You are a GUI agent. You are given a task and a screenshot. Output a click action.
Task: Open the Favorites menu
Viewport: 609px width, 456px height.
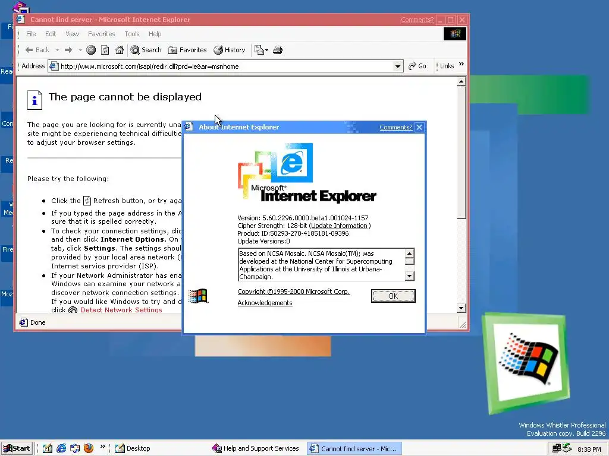coord(101,34)
